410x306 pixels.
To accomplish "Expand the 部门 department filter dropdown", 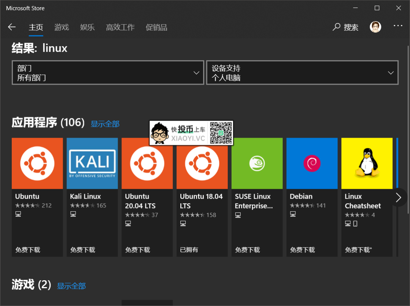I will pos(108,72).
